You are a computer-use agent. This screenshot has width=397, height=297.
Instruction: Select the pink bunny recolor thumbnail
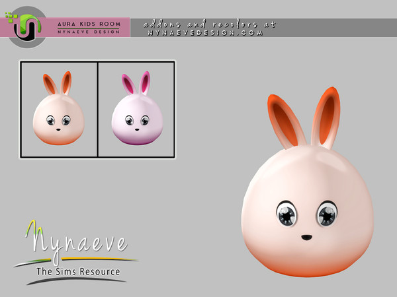pyautogui.click(x=136, y=110)
